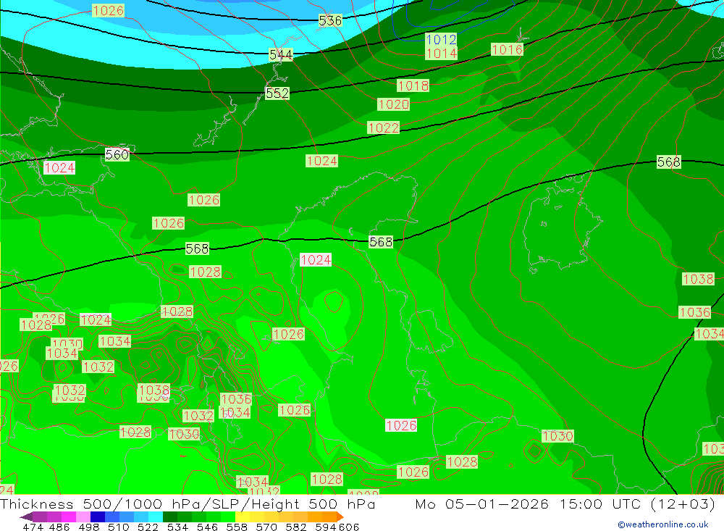Select the 1014 isobar label
Viewport: 724px width, 531px height.
[442, 54]
